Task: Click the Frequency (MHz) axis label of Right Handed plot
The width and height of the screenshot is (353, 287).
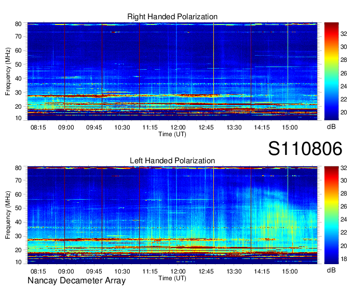Action: click(x=8, y=71)
